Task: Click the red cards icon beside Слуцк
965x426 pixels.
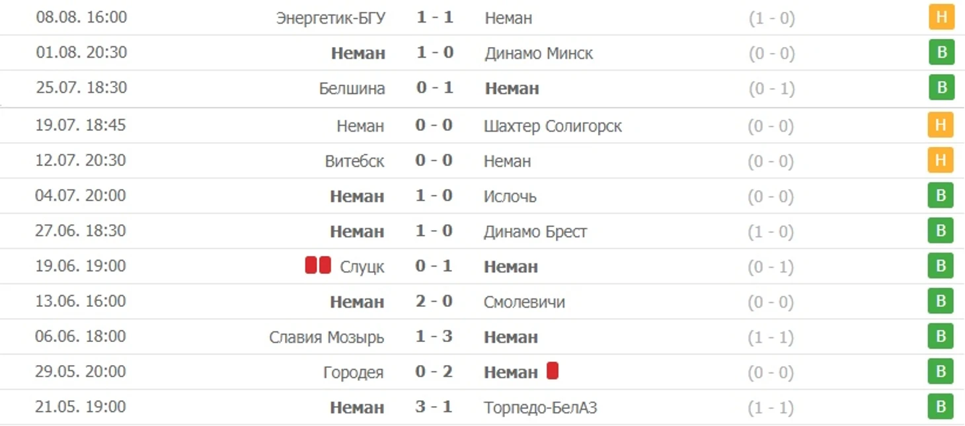Action: click(318, 266)
